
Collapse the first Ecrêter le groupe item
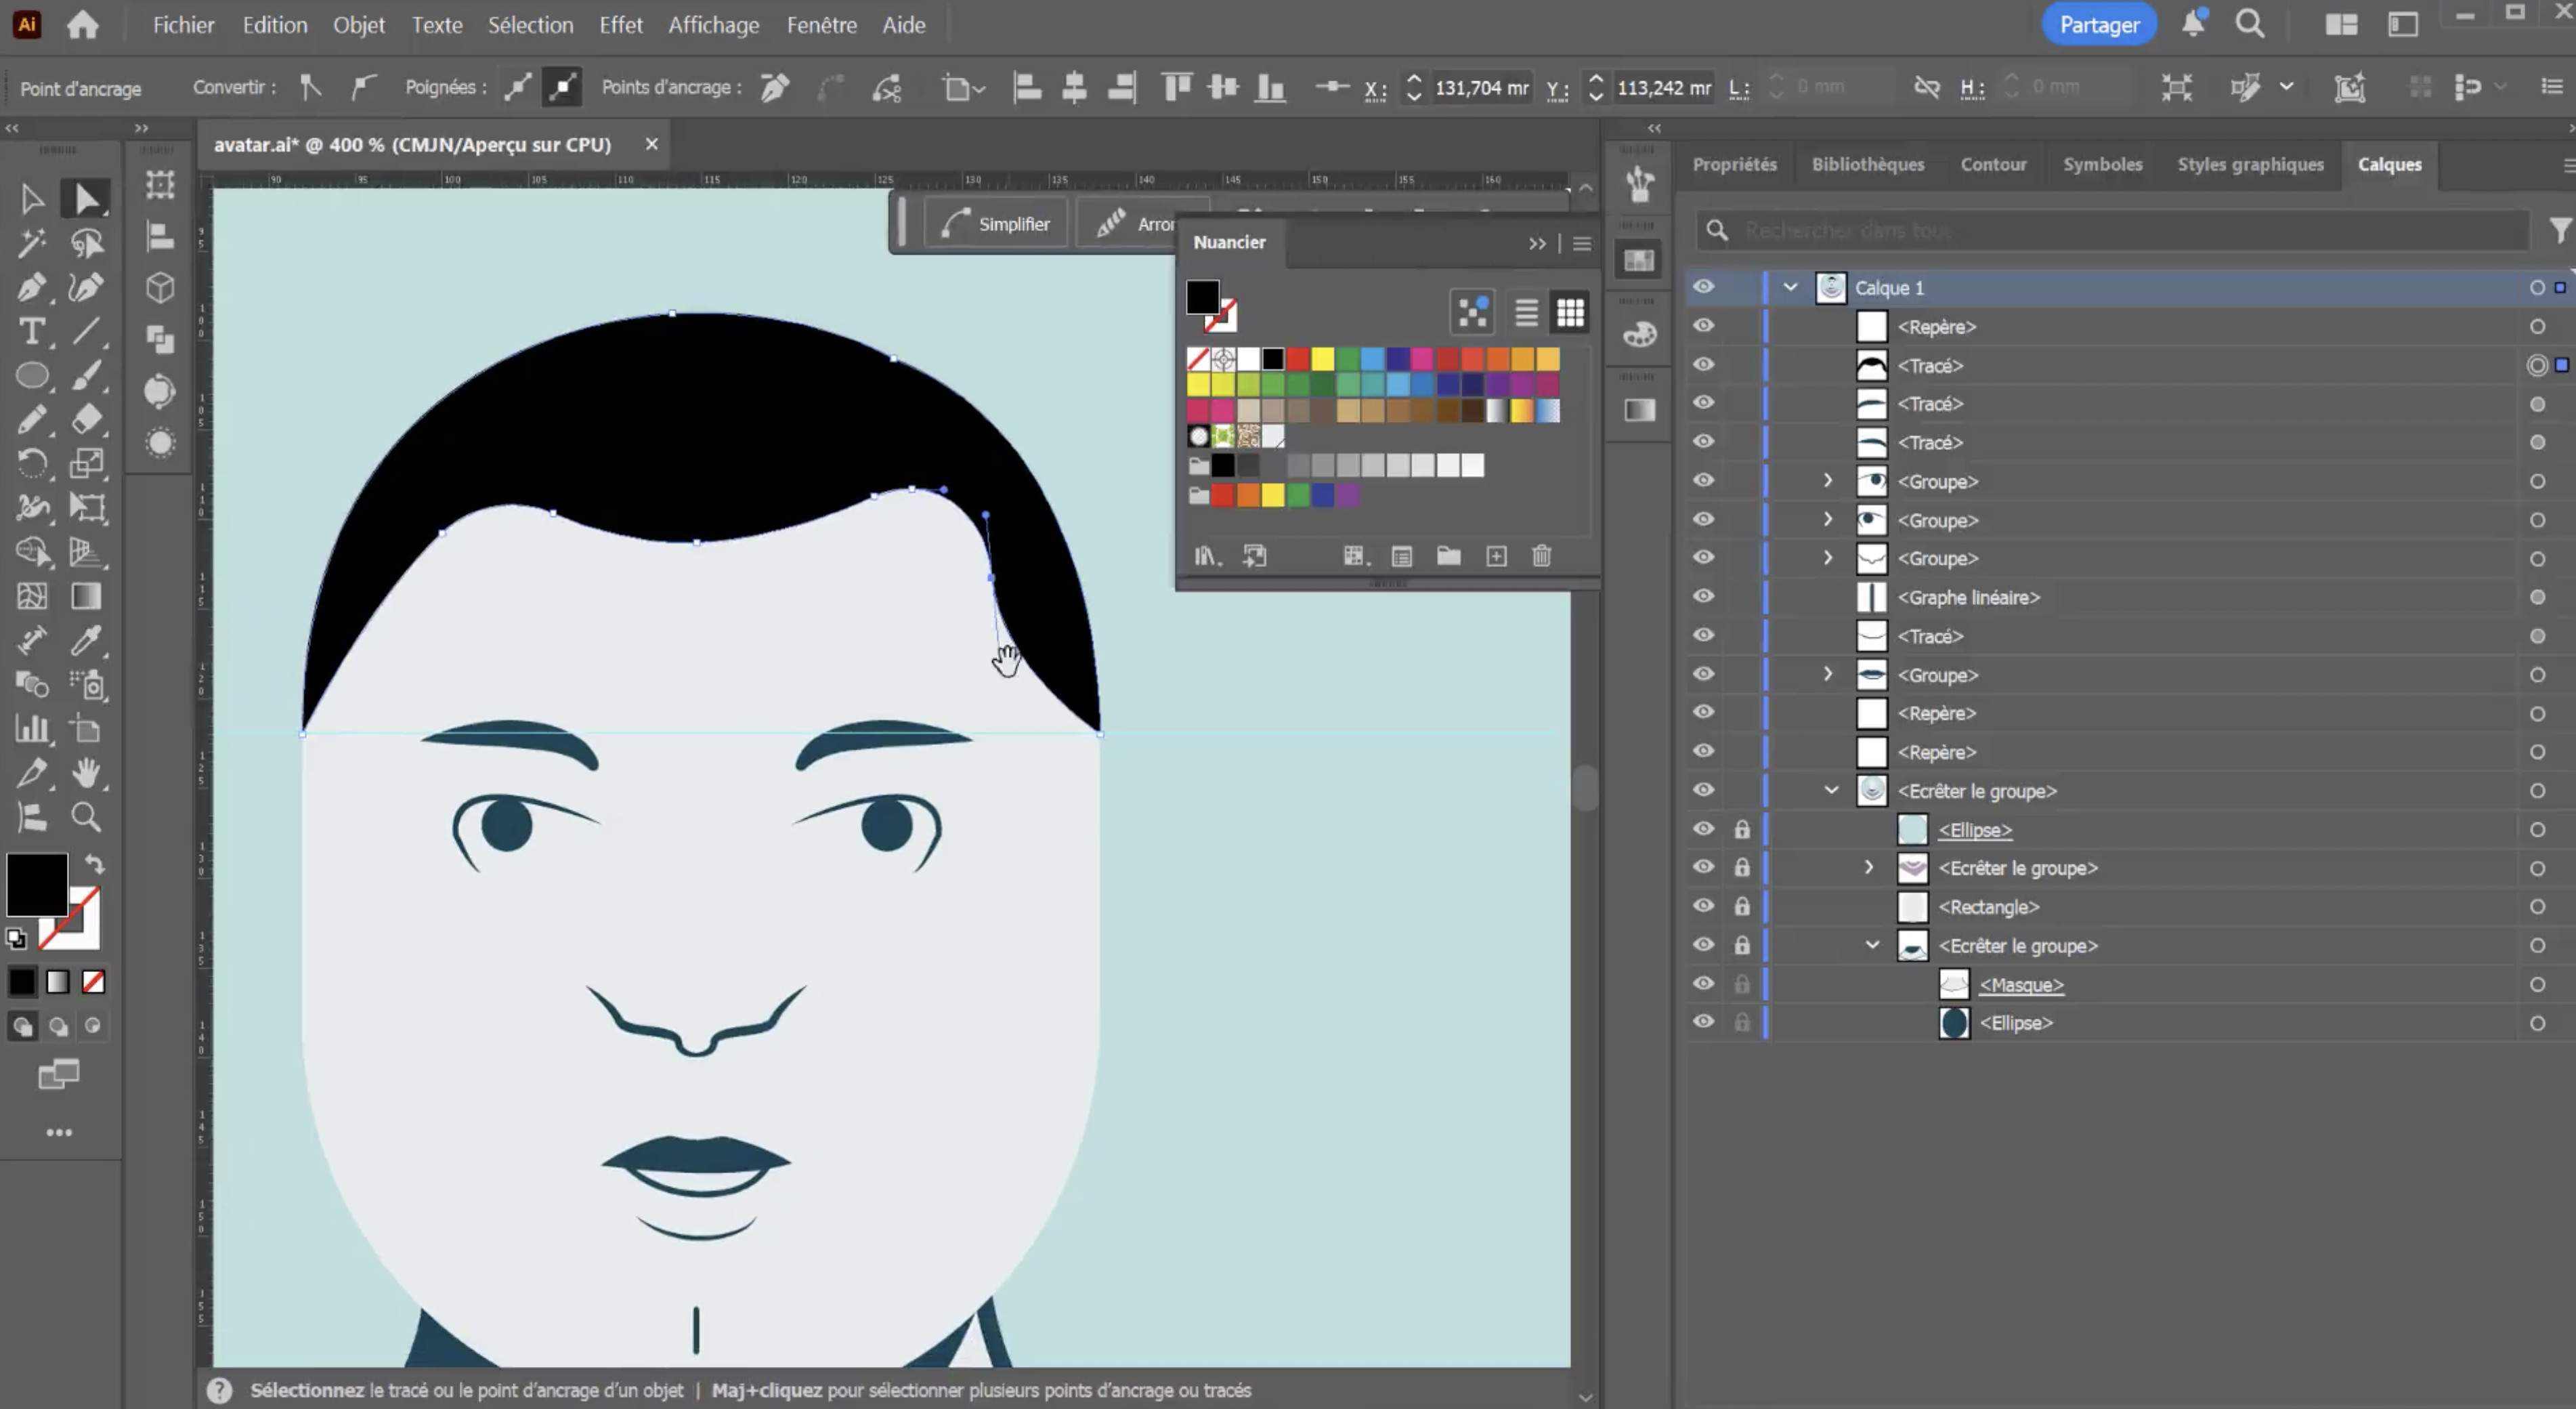click(x=1831, y=790)
